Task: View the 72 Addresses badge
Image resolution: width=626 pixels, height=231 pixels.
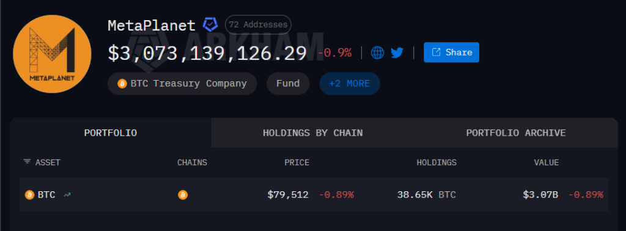Action: click(x=258, y=24)
